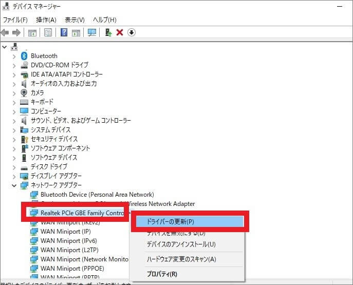
Task: Click the network adapter (ネットワーク アダプター) category icon
Action: coord(24,185)
